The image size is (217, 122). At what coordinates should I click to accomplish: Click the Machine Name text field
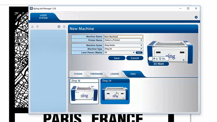coord(123,37)
